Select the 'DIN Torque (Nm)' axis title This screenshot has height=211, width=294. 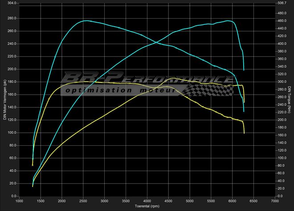[x=290, y=100]
